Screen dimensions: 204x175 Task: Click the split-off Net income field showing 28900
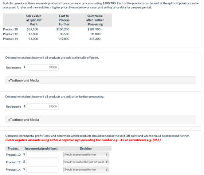point(43,67)
